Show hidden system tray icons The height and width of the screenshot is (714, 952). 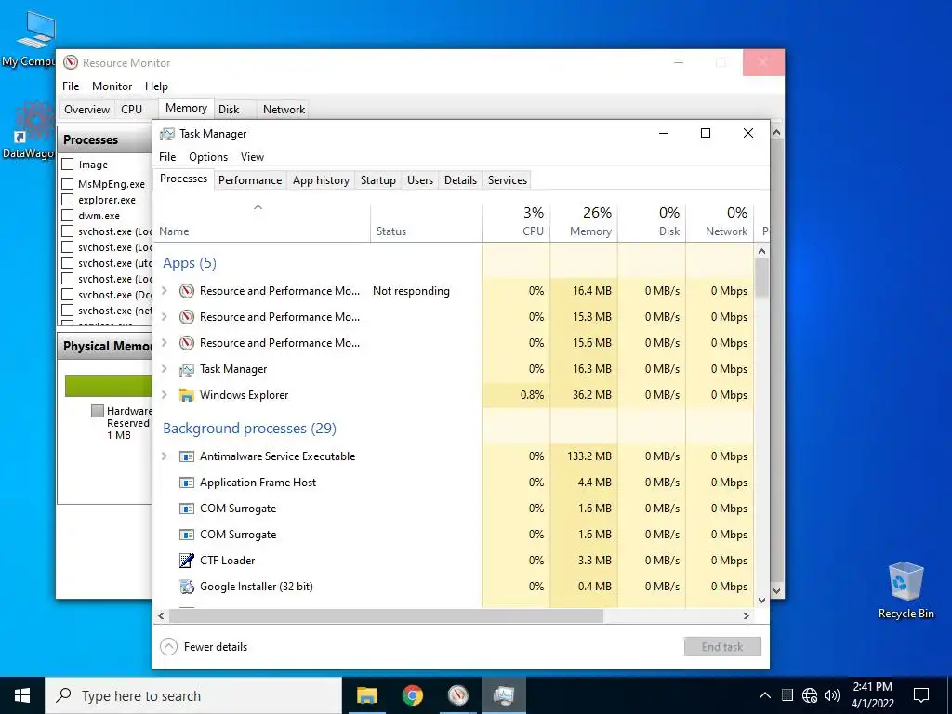point(765,695)
